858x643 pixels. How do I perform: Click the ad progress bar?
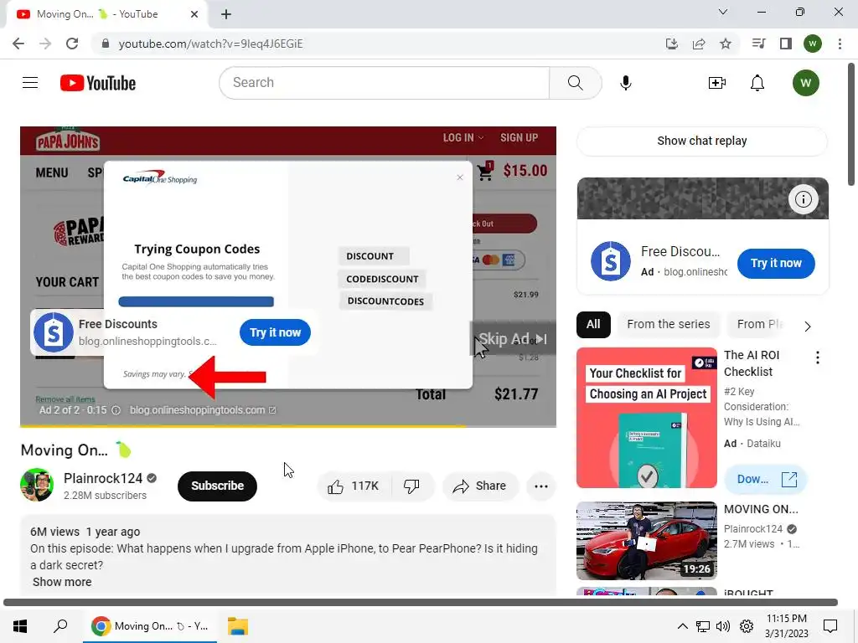(288, 426)
